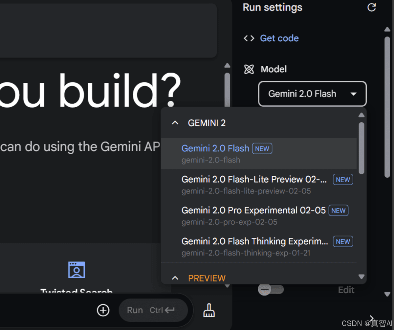Click the reset run settings refresh icon

pyautogui.click(x=371, y=7)
